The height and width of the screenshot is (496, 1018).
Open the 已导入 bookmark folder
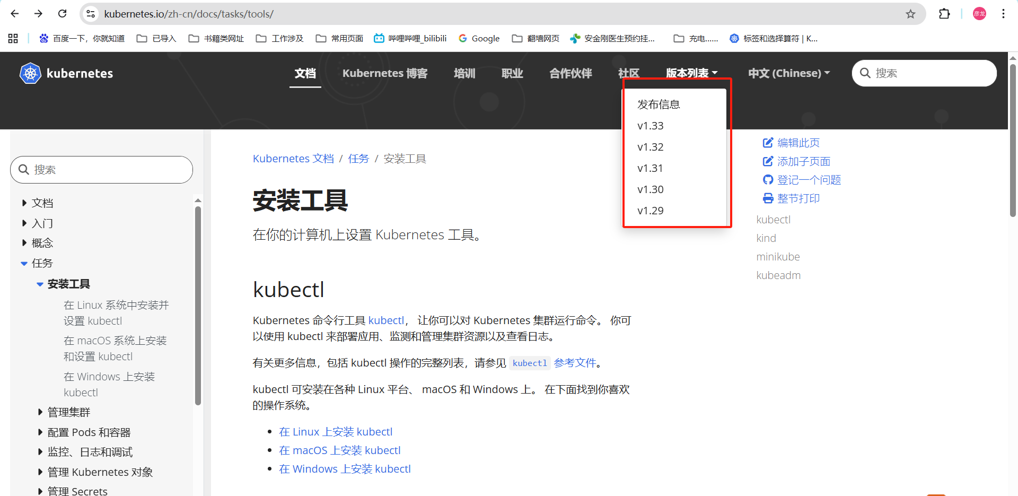point(156,38)
